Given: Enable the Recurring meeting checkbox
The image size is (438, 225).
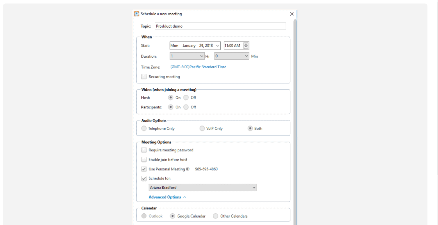Looking at the screenshot, I should (x=144, y=76).
